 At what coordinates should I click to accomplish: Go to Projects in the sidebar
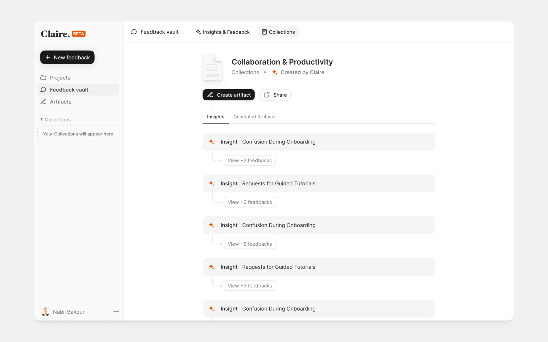78,78
